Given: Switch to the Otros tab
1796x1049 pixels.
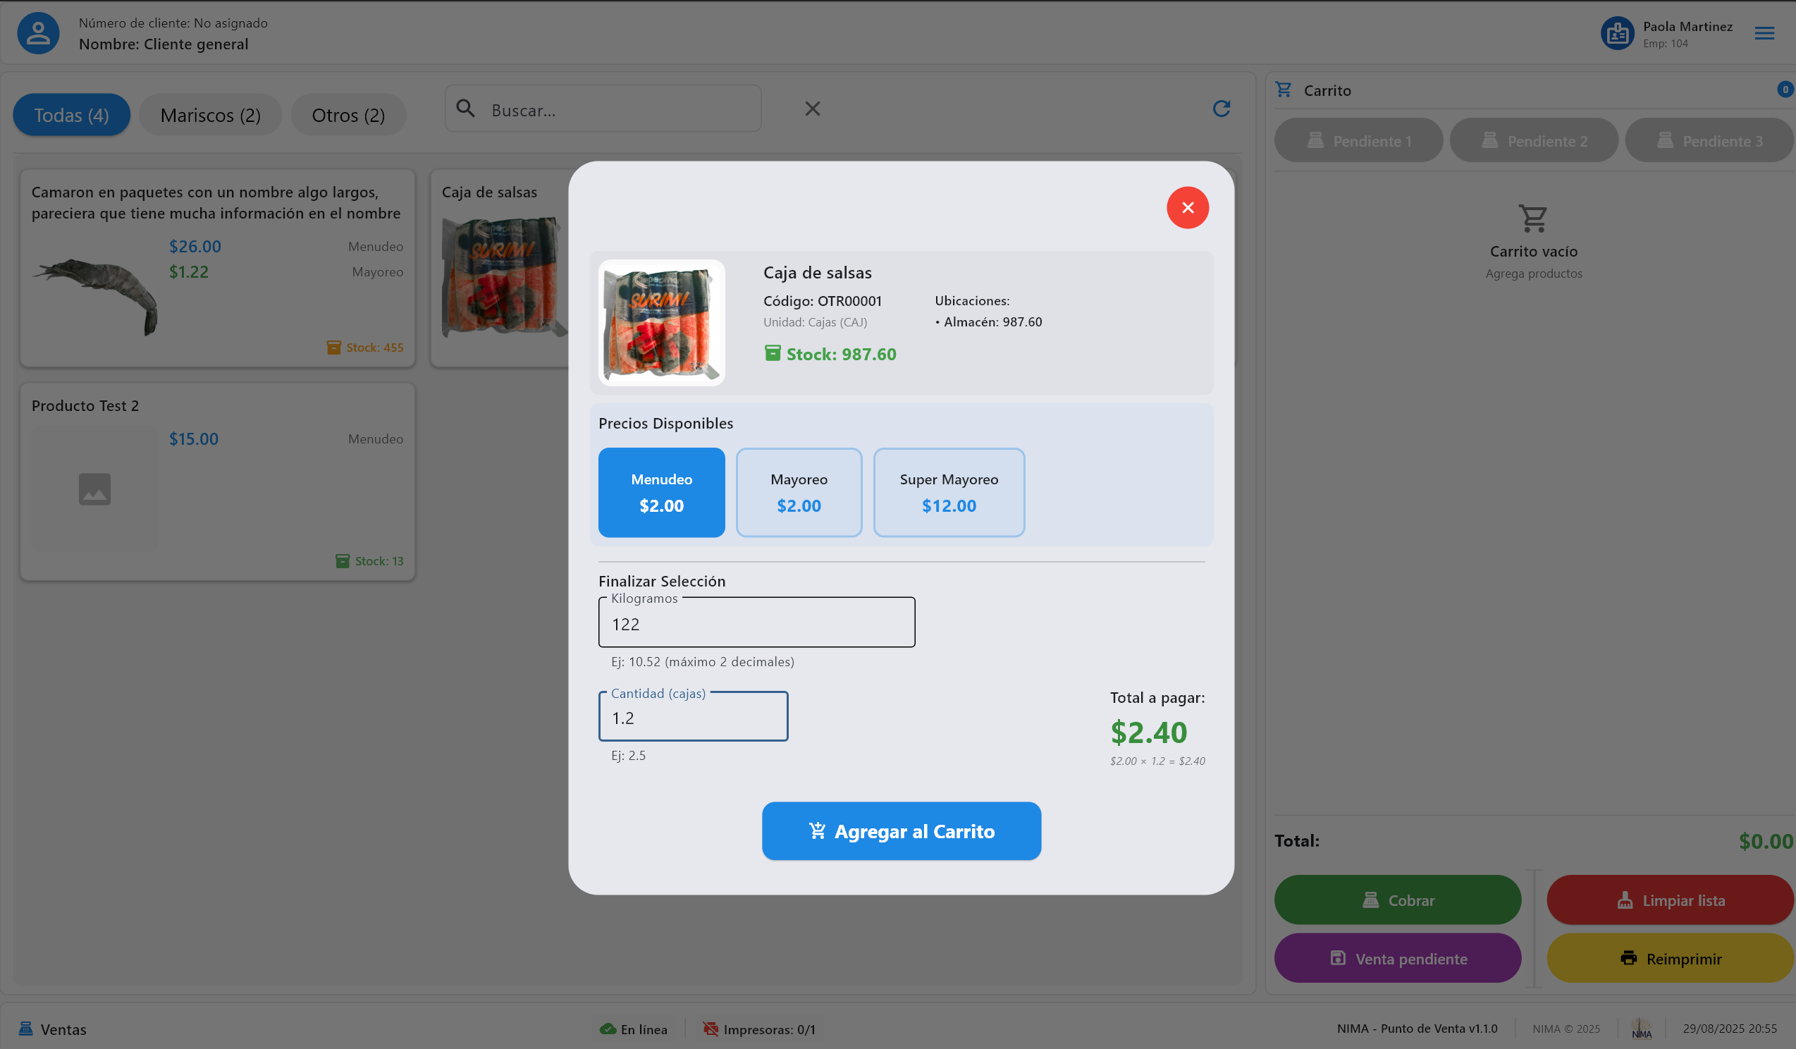Looking at the screenshot, I should [347, 114].
